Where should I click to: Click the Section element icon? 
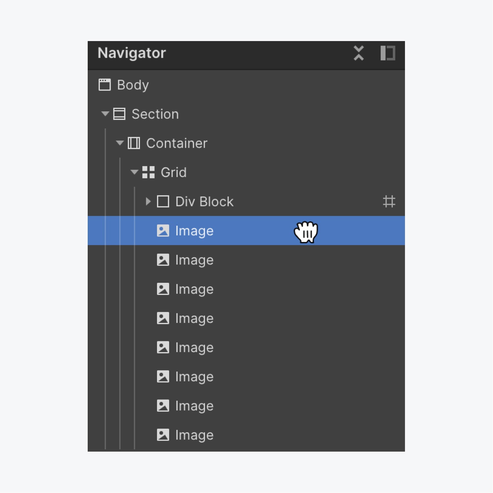pos(119,114)
